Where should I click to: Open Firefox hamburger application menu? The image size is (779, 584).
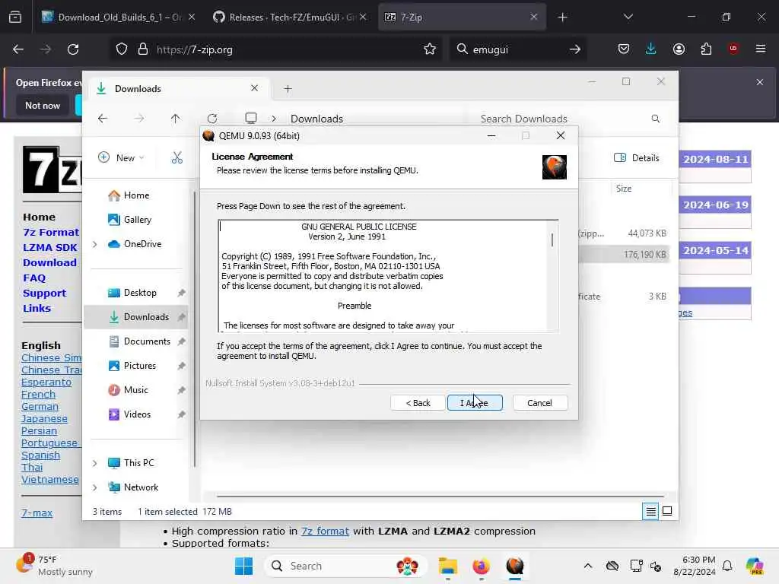click(761, 49)
